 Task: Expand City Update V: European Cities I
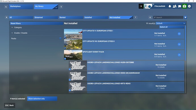[179, 34]
